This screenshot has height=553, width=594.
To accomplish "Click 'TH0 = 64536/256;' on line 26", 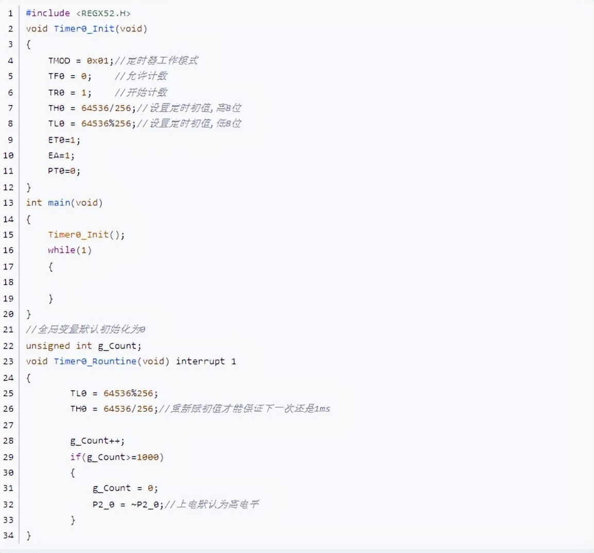I will tap(114, 409).
